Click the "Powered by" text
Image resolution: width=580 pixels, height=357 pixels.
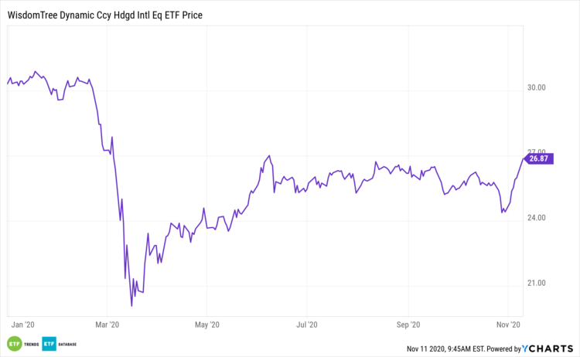[x=500, y=348]
